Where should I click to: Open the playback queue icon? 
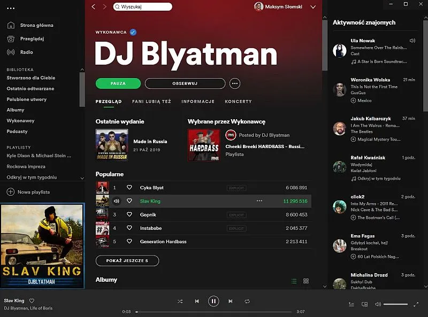coord(350,304)
